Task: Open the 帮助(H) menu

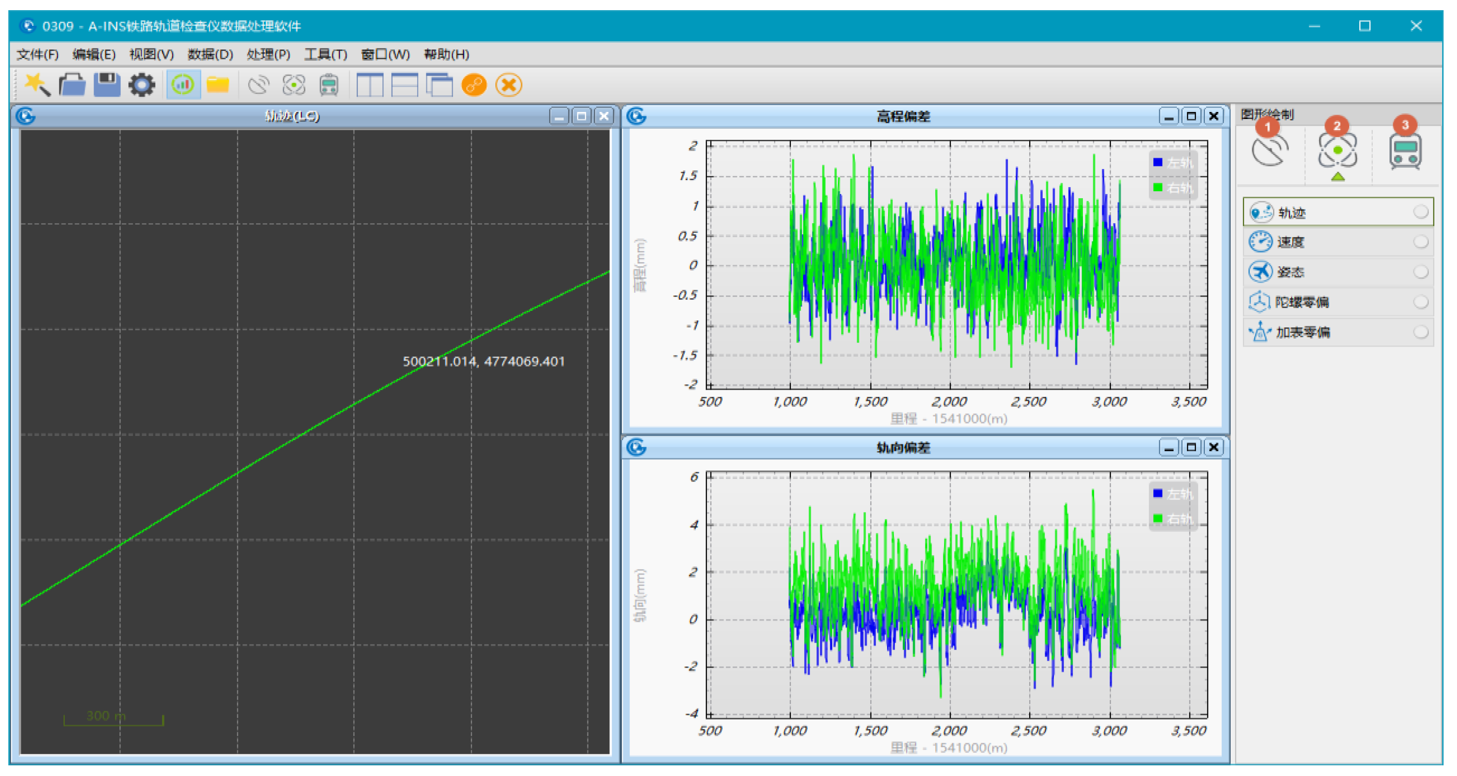Action: click(x=447, y=54)
